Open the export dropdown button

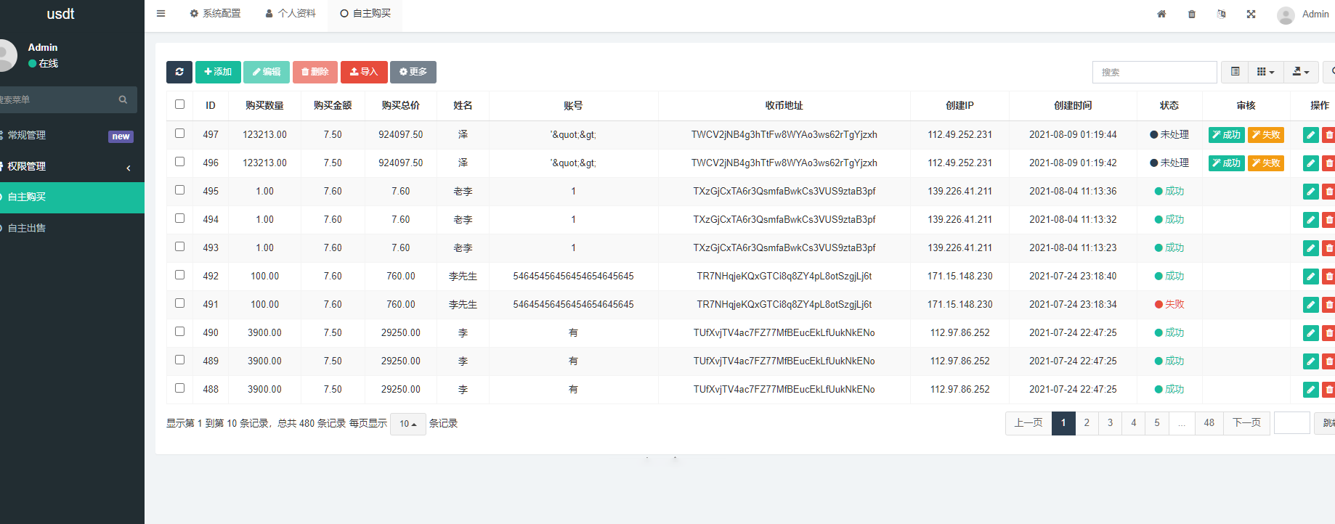pyautogui.click(x=1300, y=72)
